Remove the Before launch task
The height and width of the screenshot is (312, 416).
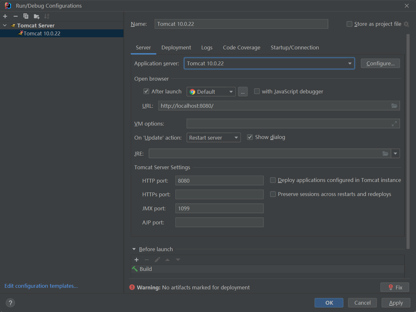[147, 260]
